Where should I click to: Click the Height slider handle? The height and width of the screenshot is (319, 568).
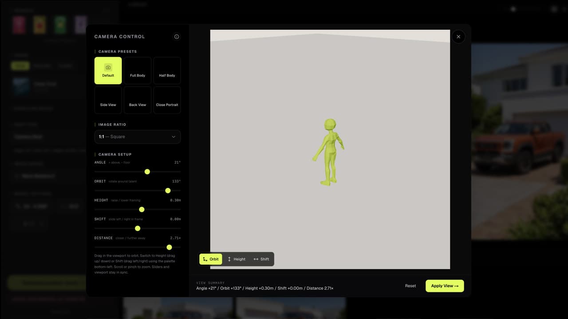point(142,210)
